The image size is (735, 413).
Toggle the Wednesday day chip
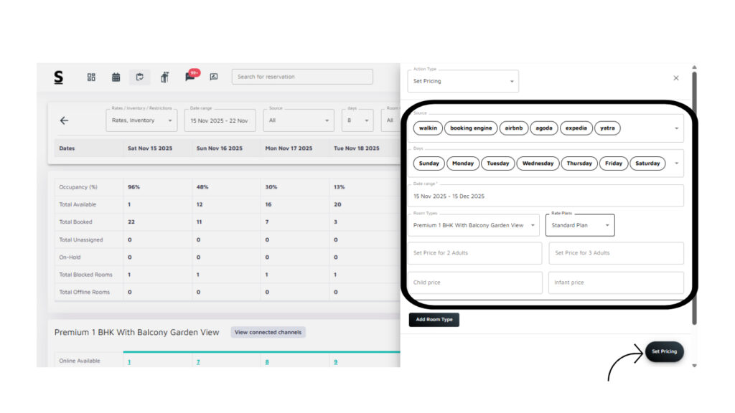coord(538,163)
